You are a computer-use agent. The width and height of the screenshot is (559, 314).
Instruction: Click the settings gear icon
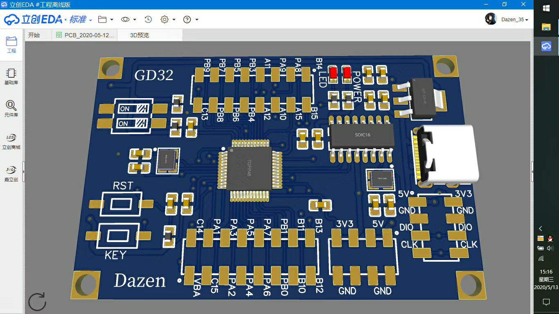pos(165,19)
